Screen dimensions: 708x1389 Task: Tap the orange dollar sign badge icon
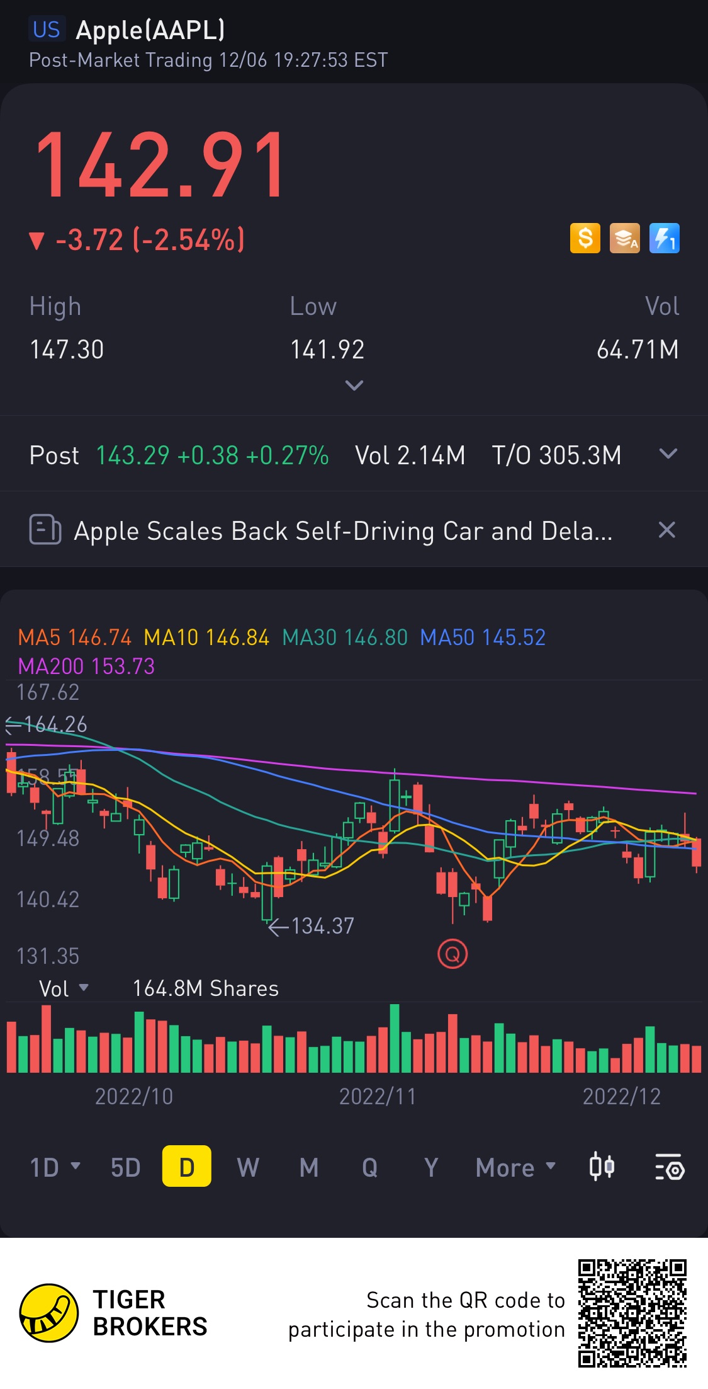(585, 238)
